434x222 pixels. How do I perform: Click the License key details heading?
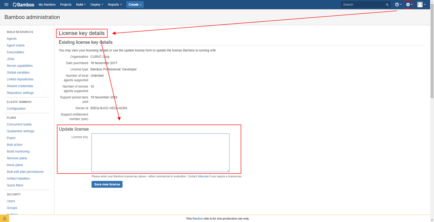[82, 33]
